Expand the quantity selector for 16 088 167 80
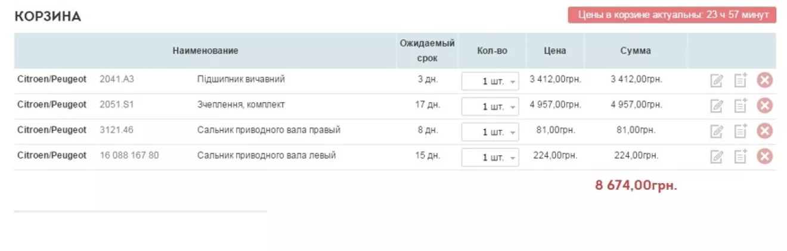The height and width of the screenshot is (251, 787). [x=490, y=158]
